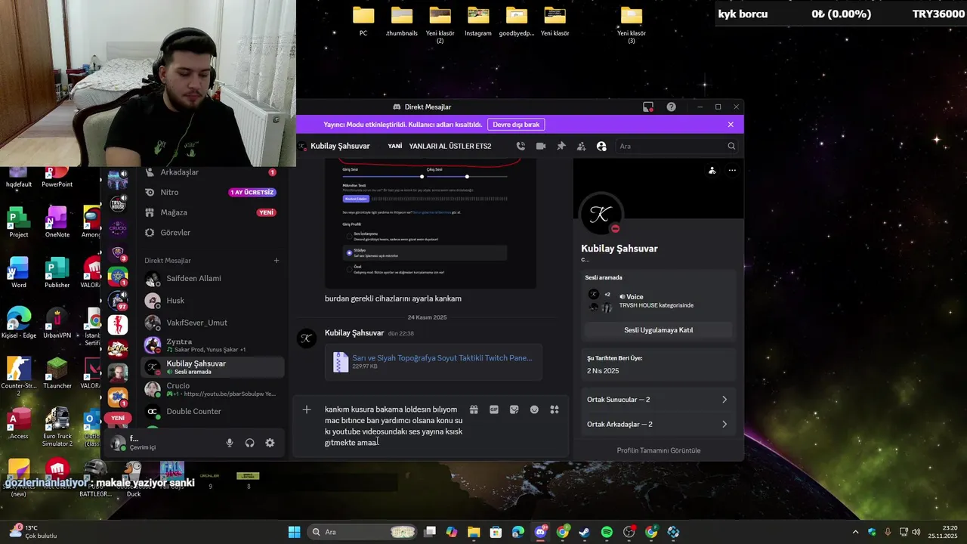Dismiss the streamer mode banner

(731, 125)
